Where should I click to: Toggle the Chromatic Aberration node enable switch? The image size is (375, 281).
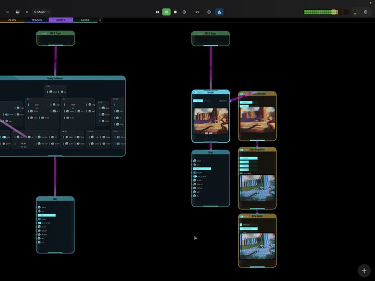242,94
